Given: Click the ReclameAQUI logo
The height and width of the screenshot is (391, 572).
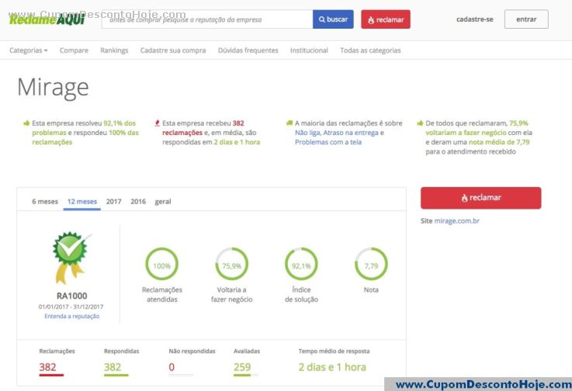Looking at the screenshot, I should 47,19.
